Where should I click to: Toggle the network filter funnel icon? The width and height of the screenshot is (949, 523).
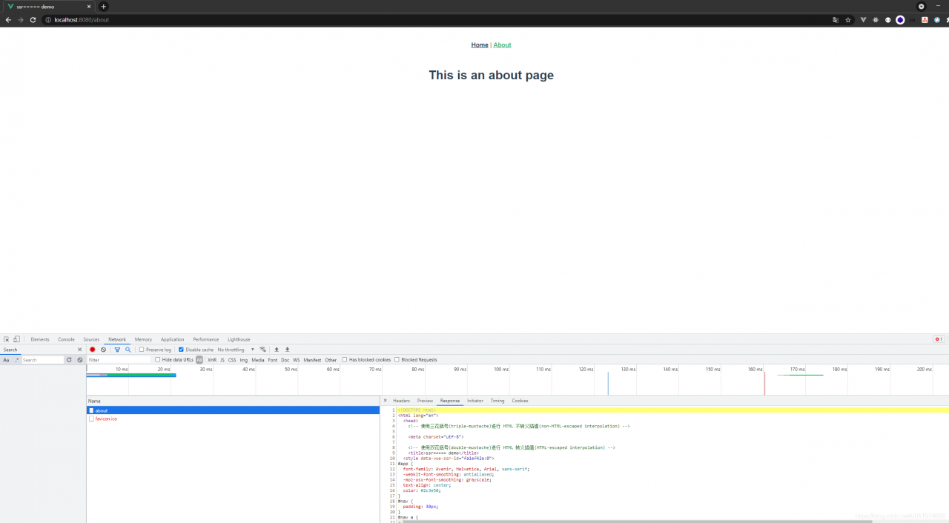[x=117, y=350]
